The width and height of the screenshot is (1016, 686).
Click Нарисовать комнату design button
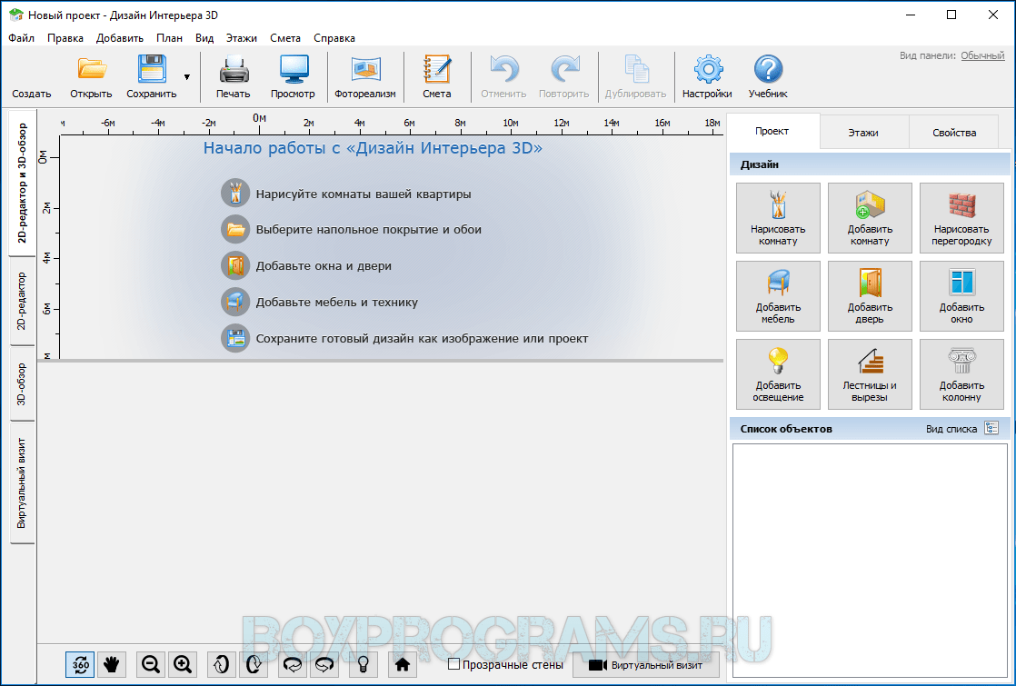(x=778, y=218)
